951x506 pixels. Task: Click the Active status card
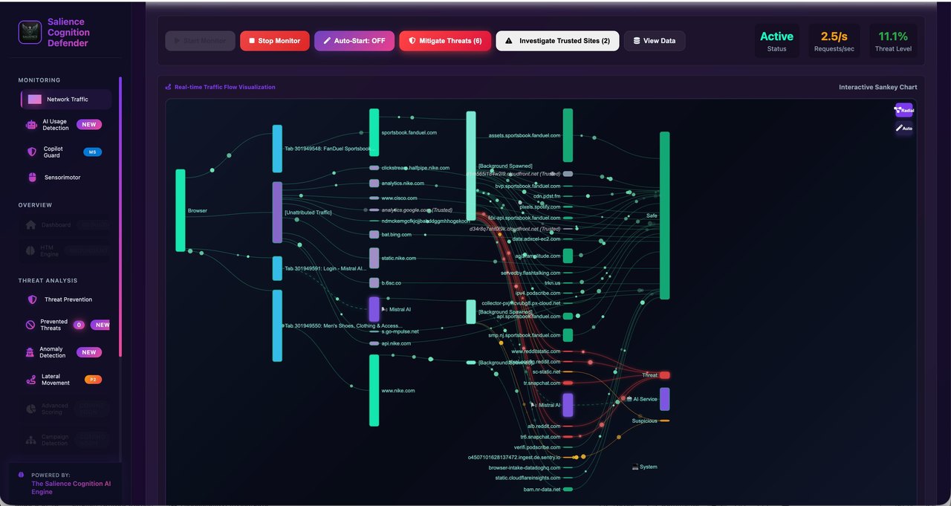(776, 41)
